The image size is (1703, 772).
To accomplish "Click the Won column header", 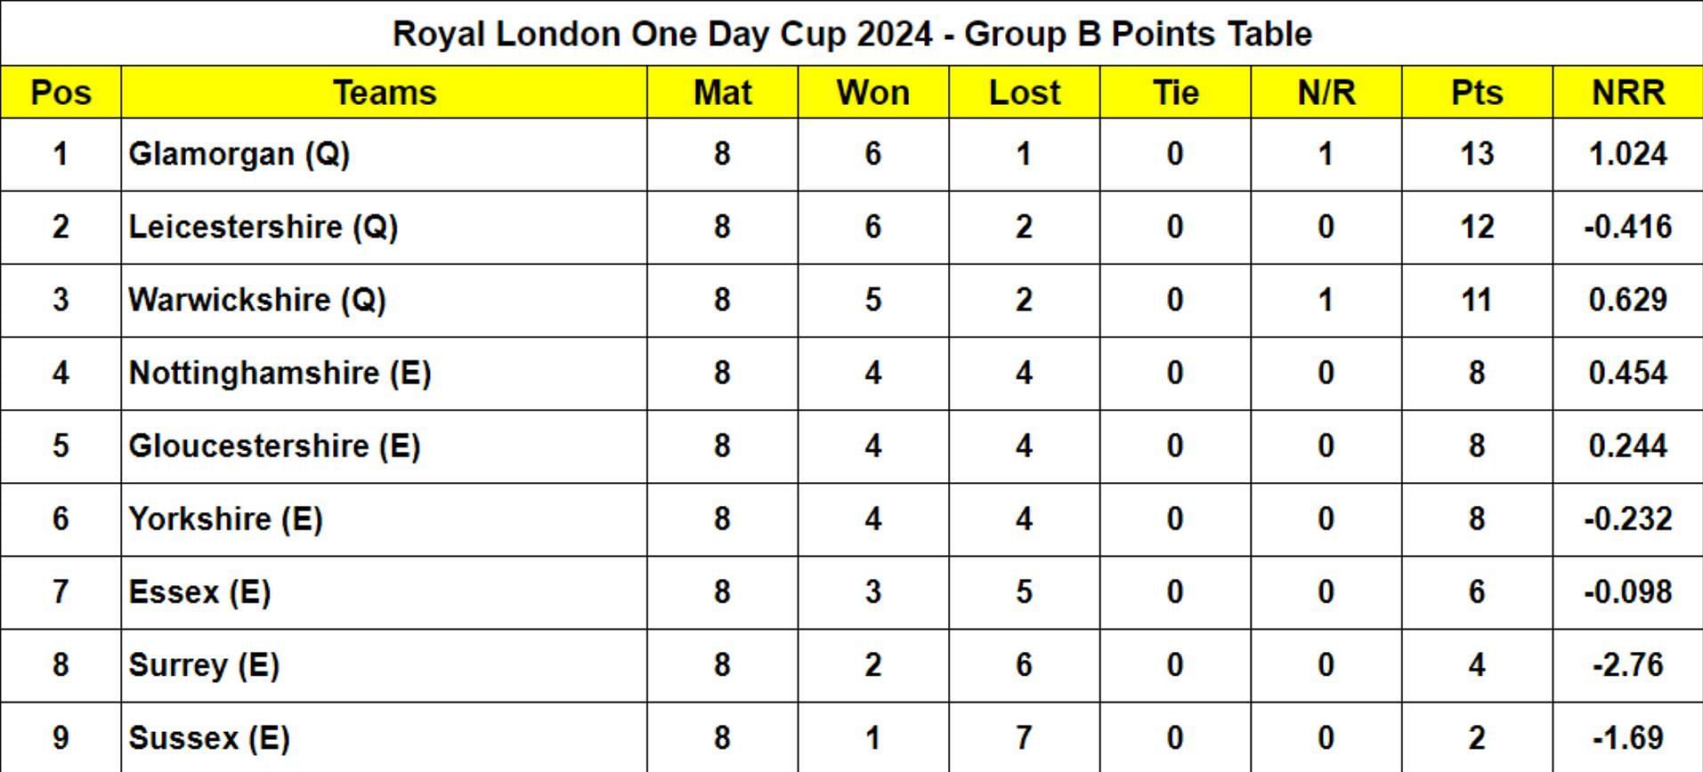I will pos(873,92).
